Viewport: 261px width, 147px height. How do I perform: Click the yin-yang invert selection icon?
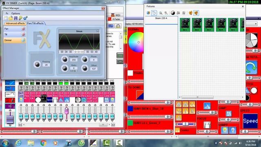pyautogui.click(x=173, y=13)
